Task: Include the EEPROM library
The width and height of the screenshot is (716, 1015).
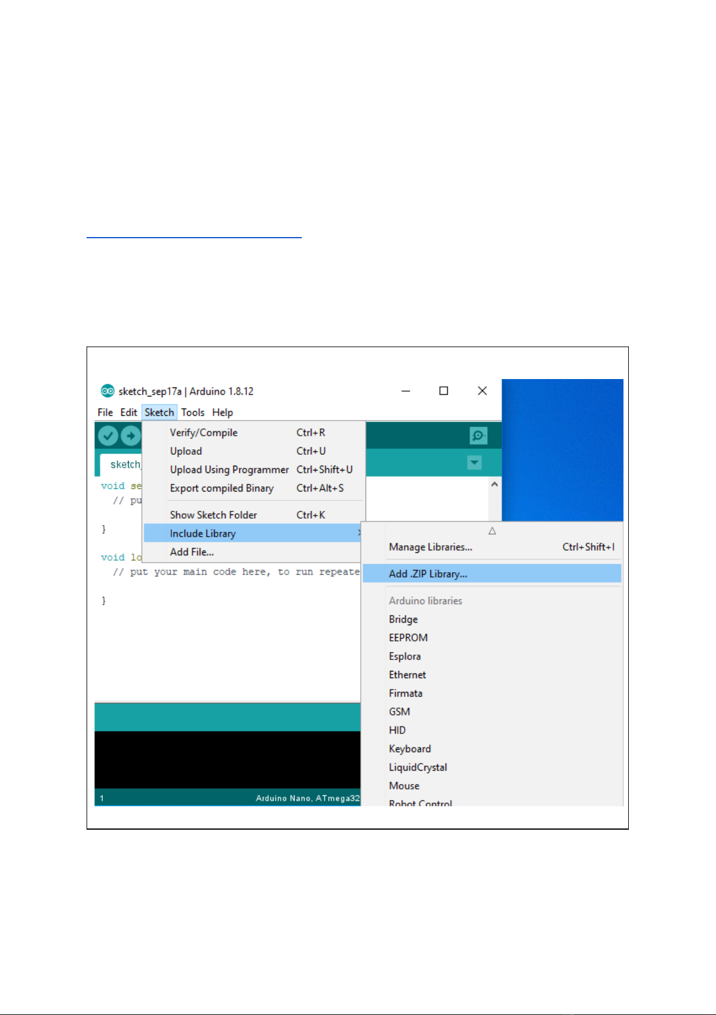Action: [x=492, y=638]
